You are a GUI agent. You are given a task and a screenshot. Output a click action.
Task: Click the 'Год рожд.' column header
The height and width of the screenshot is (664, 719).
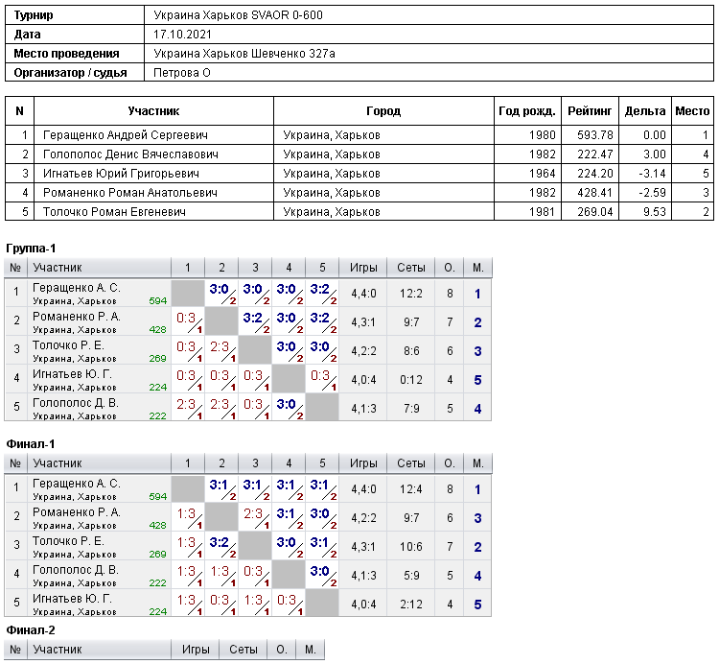click(x=527, y=111)
